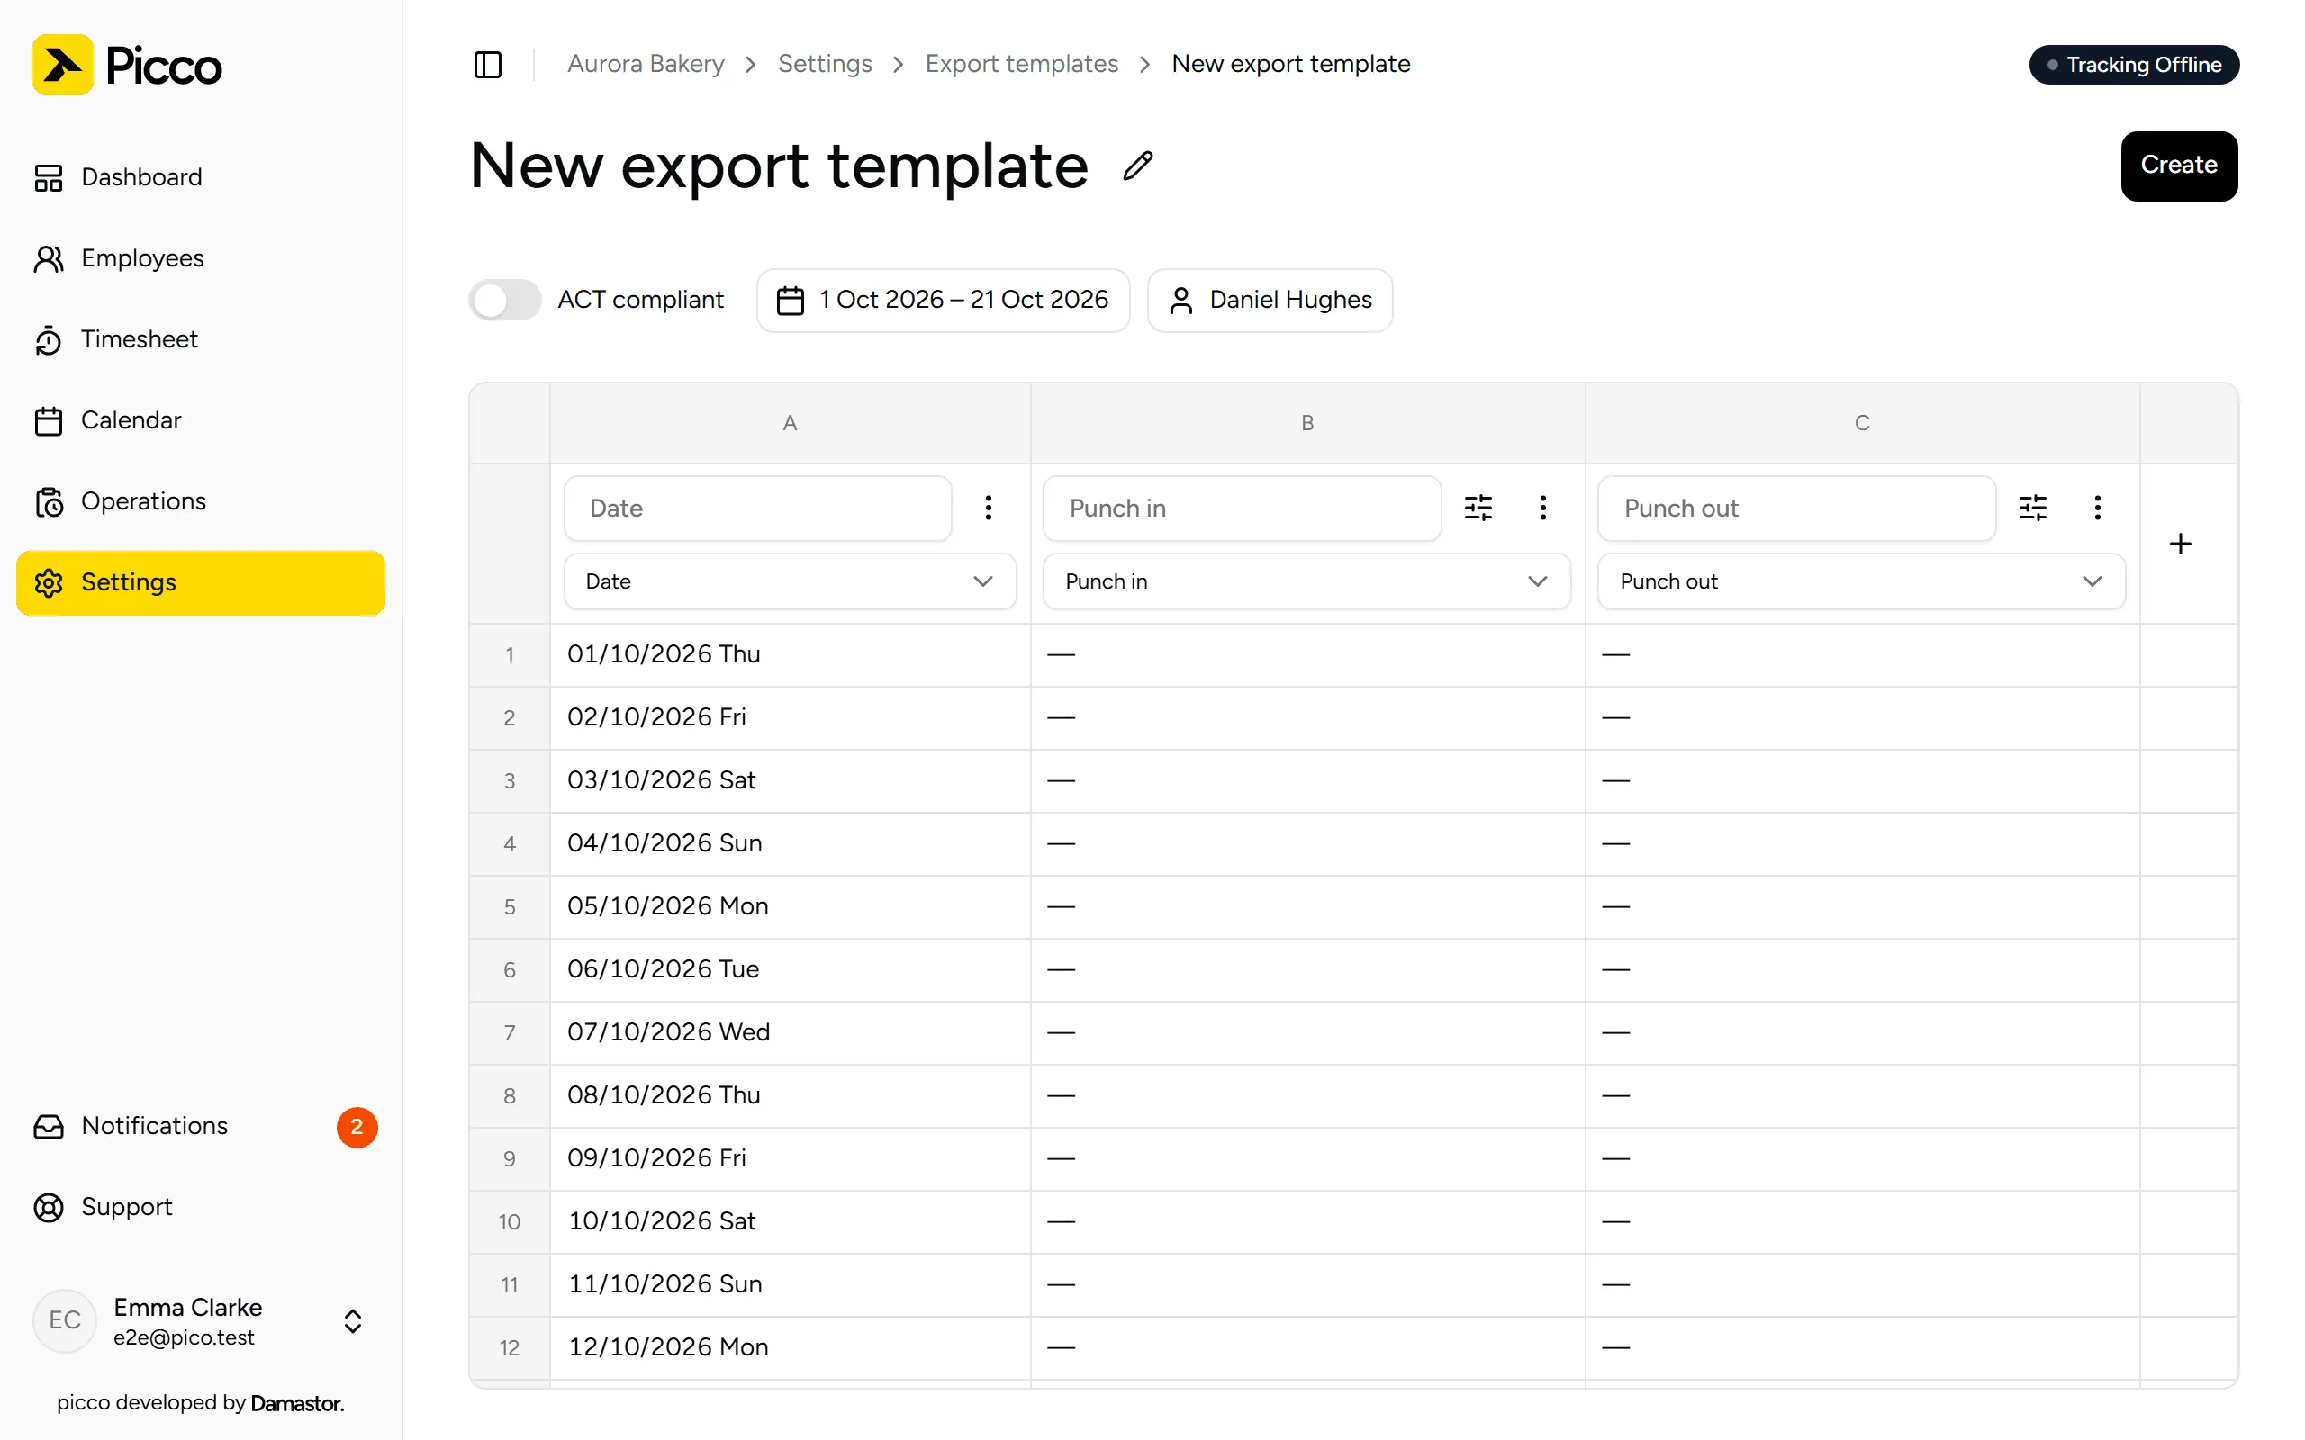The width and height of the screenshot is (2305, 1440).
Task: Click cell 06/10/2026 Tue
Action: pos(790,968)
